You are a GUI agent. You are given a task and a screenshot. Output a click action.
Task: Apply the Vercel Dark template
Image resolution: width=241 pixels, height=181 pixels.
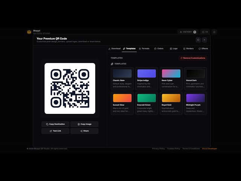[195, 79]
